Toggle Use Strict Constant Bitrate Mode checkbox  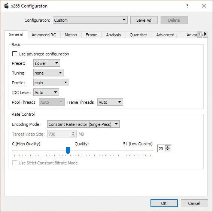[x=15, y=163]
